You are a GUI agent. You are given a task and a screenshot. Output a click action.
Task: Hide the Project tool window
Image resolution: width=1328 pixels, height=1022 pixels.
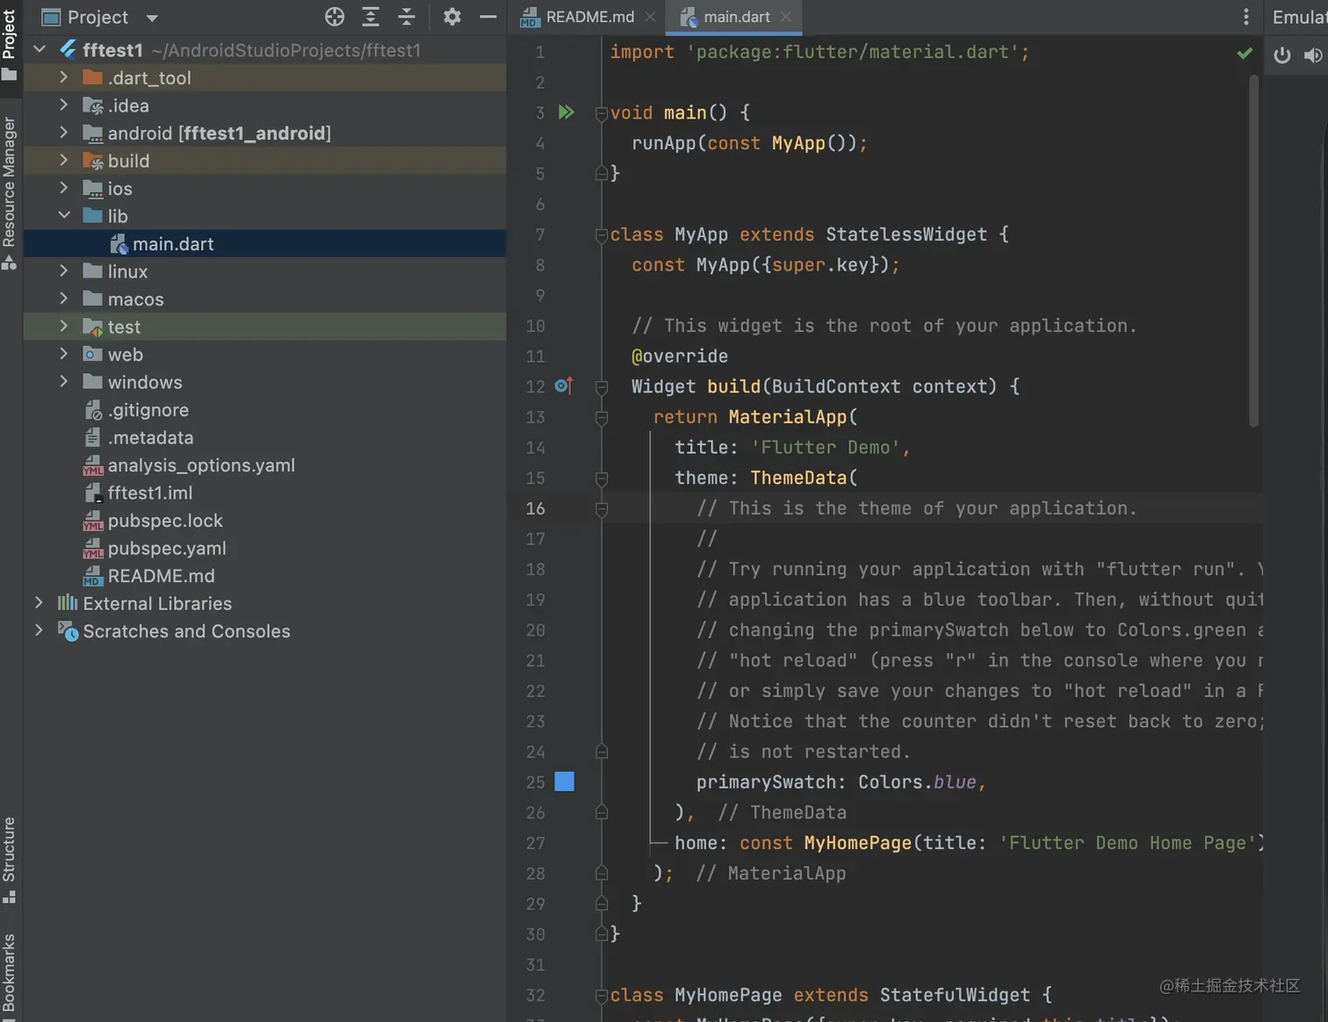[488, 17]
